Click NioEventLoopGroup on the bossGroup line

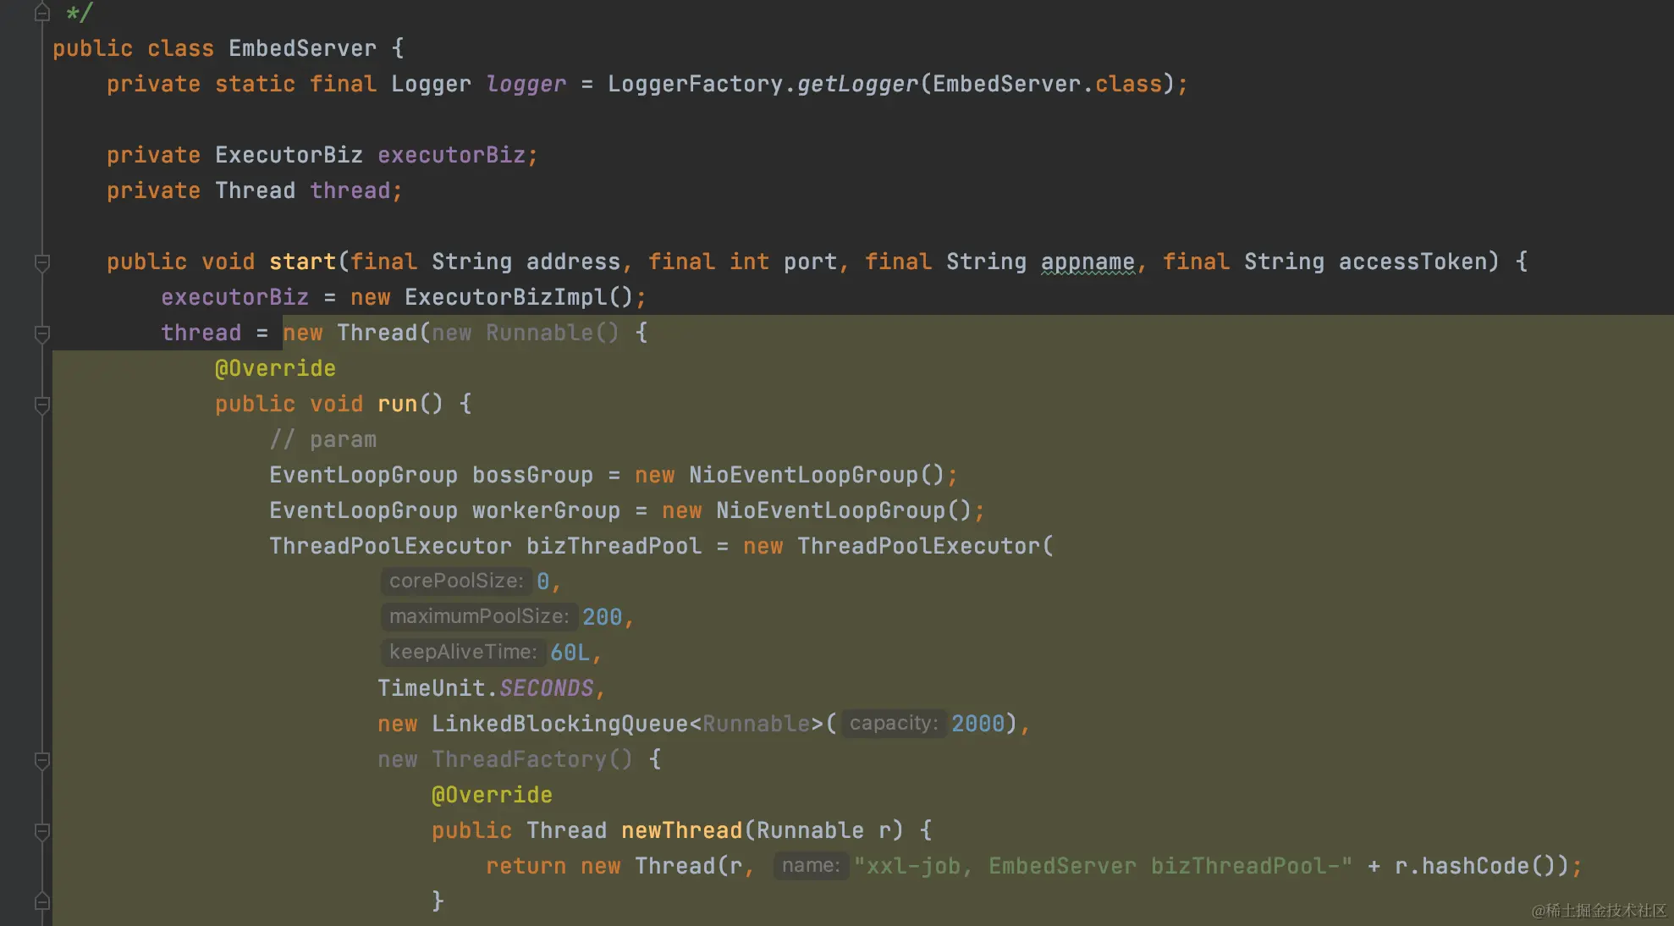[x=803, y=475]
